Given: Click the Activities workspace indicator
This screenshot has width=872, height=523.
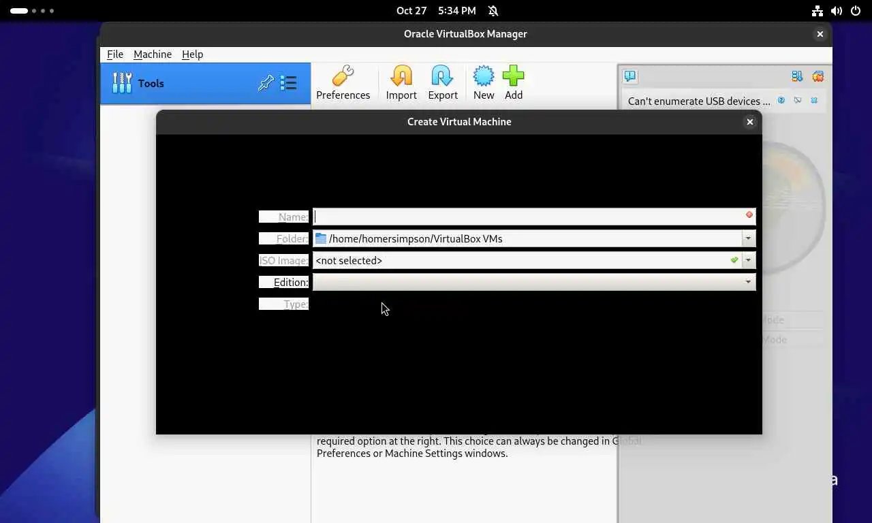Looking at the screenshot, I should [31, 11].
